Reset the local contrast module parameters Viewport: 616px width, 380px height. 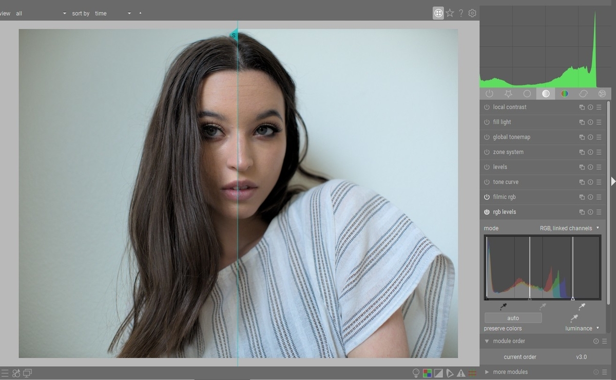pyautogui.click(x=590, y=108)
